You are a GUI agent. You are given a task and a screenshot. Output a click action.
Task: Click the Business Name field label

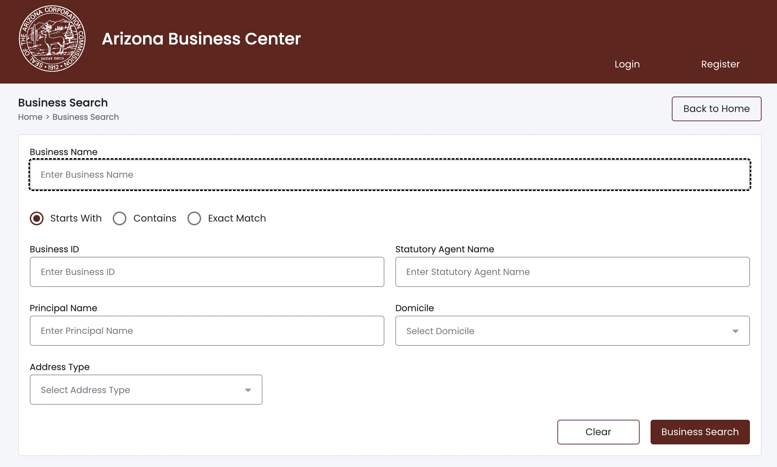tap(64, 152)
